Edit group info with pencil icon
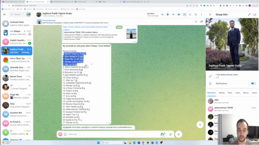The width and height of the screenshot is (259, 145). pos(249,14)
